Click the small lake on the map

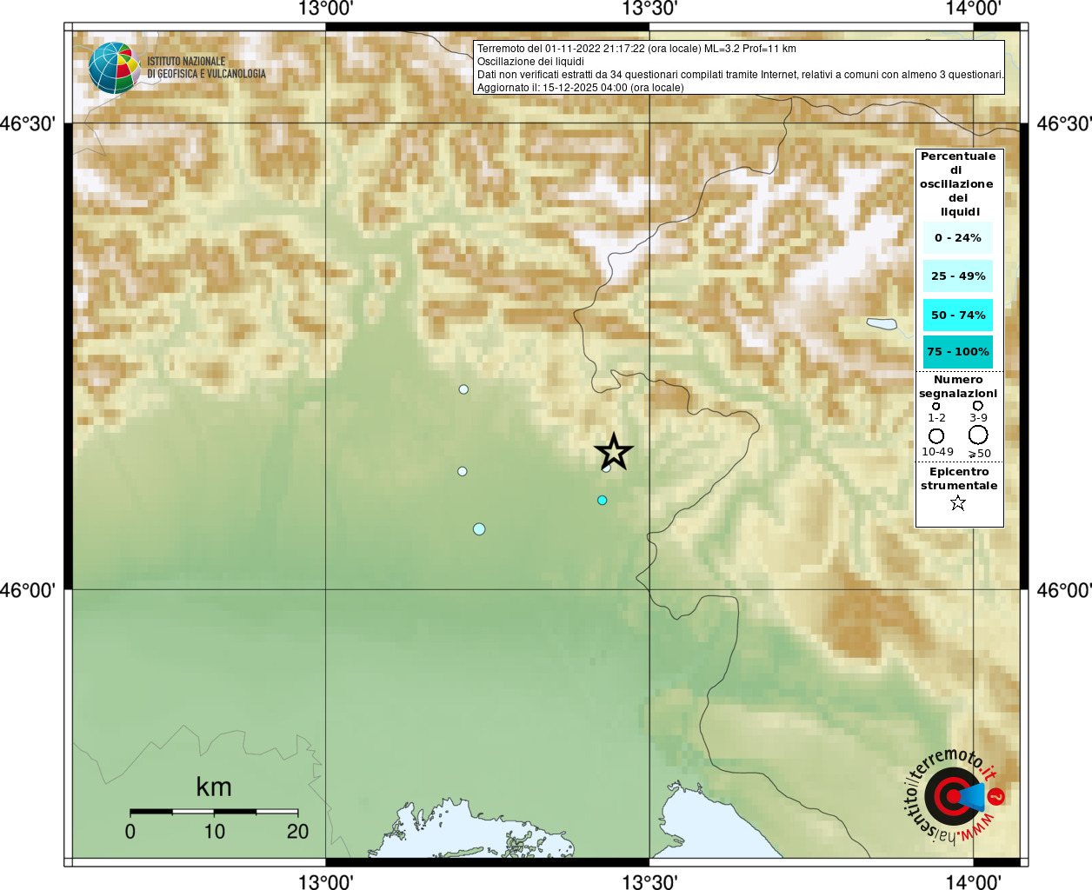point(882,324)
